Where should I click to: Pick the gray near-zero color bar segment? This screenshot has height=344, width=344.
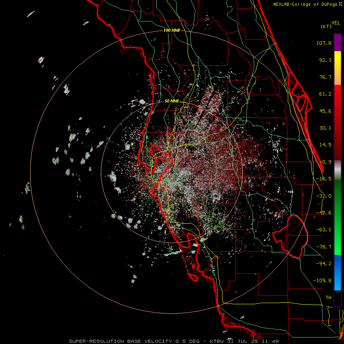(x=338, y=170)
